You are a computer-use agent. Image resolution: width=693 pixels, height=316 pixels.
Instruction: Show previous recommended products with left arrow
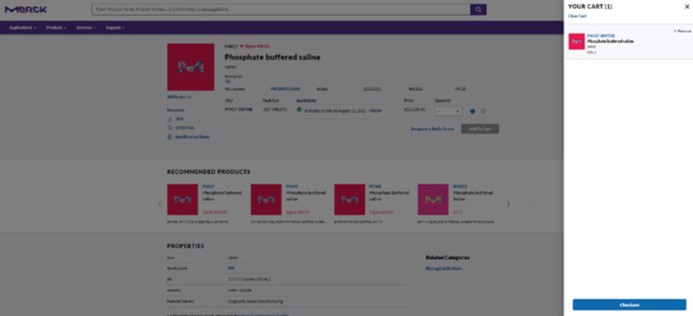pos(160,204)
